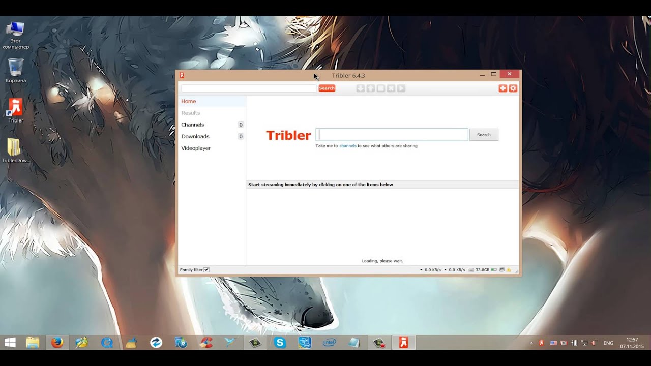The width and height of the screenshot is (651, 366).
Task: Select the TriblerDownloads desktop folder
Action: click(16, 150)
